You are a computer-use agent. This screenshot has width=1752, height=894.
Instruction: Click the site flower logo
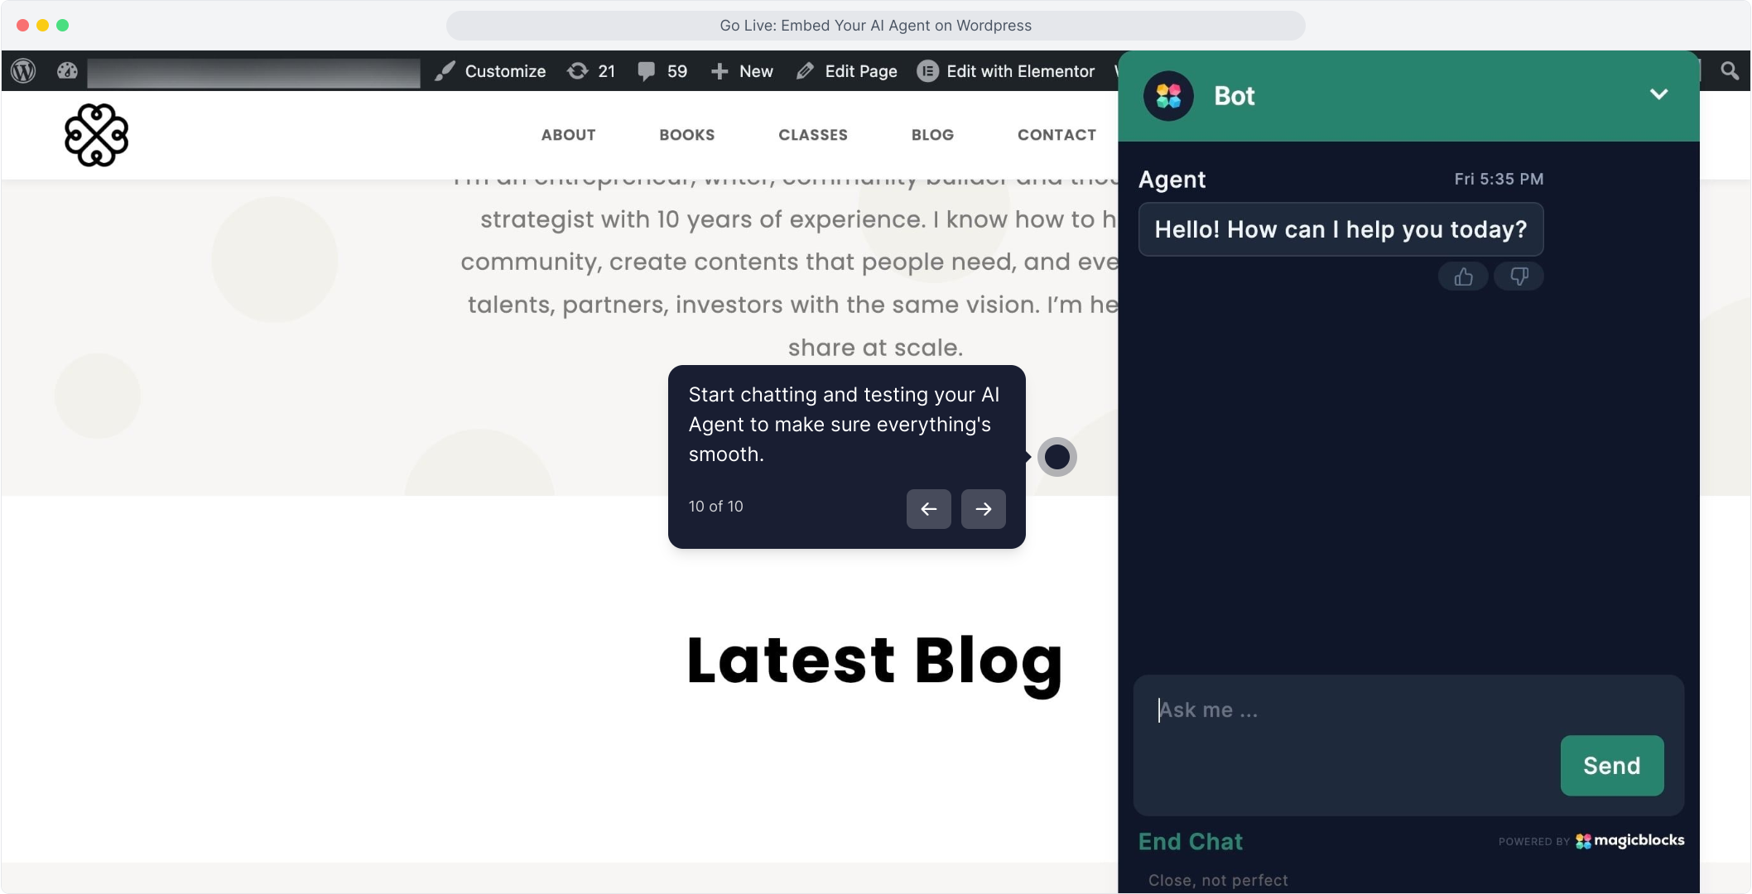[x=97, y=135]
